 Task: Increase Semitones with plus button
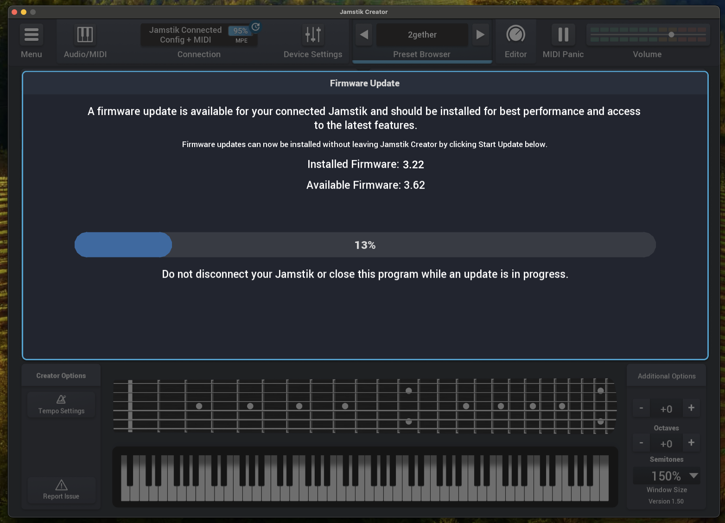tap(691, 443)
